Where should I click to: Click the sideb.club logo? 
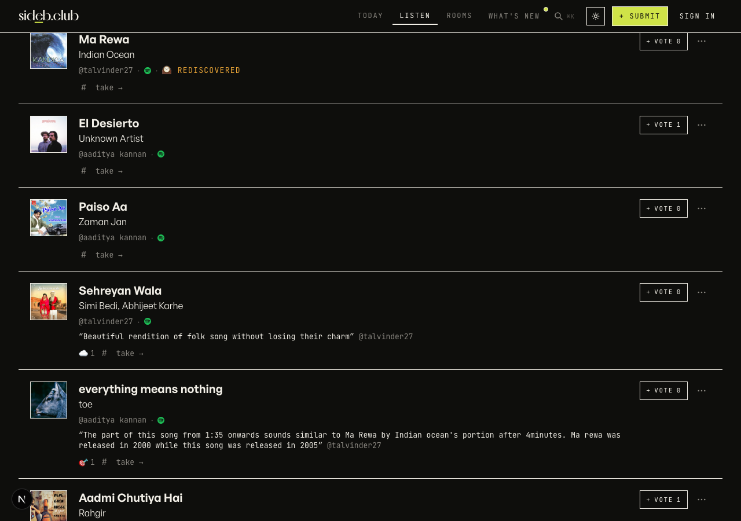49,16
